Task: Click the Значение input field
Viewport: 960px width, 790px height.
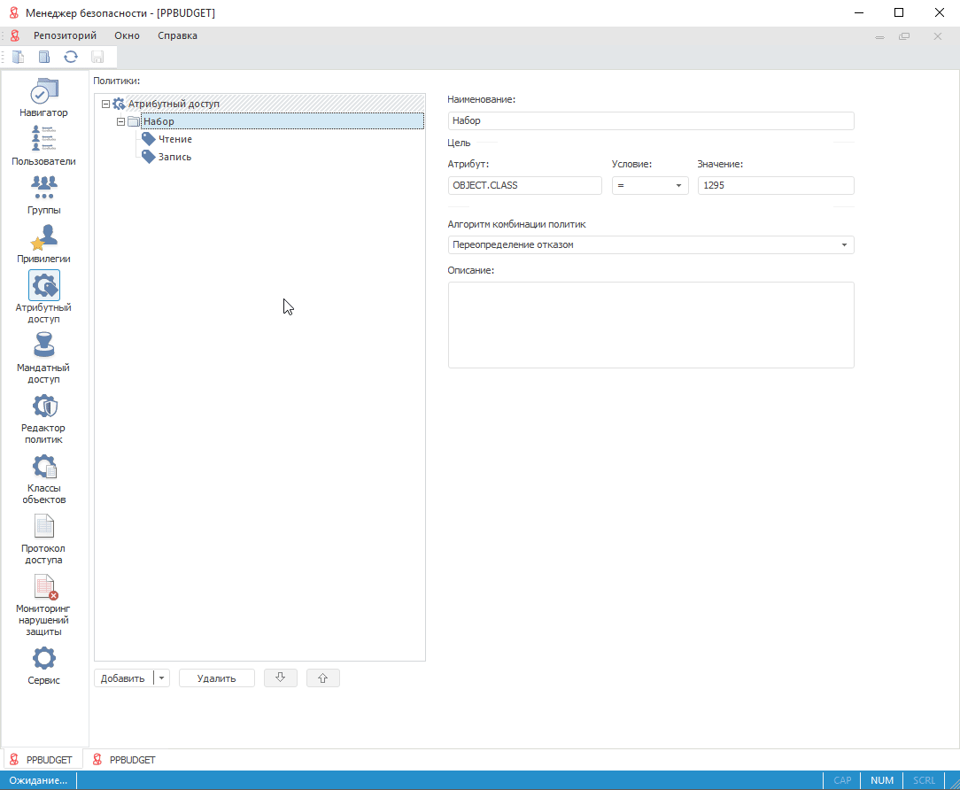Action: 775,186
